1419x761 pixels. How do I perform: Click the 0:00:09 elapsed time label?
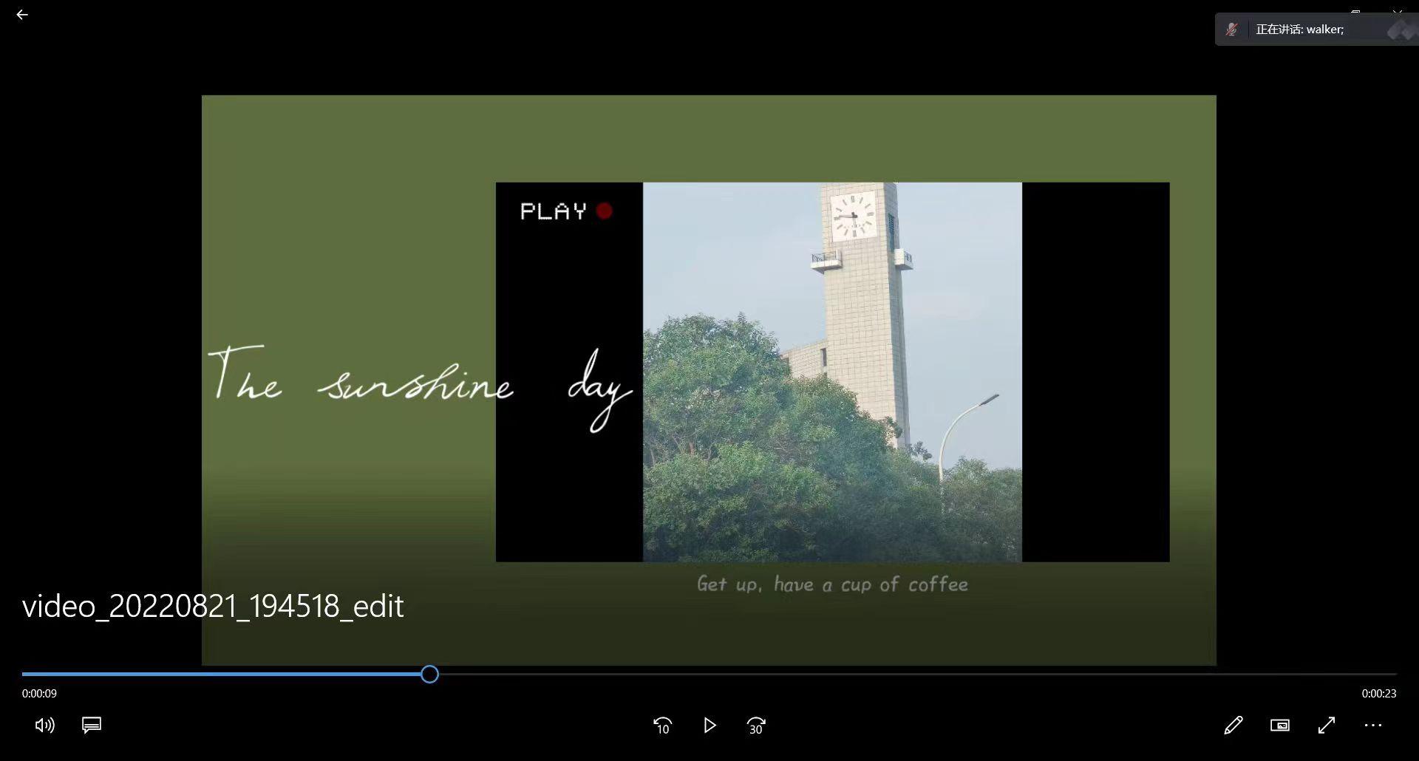pos(39,694)
